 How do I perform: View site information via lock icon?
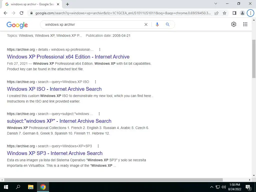click(x=31, y=13)
